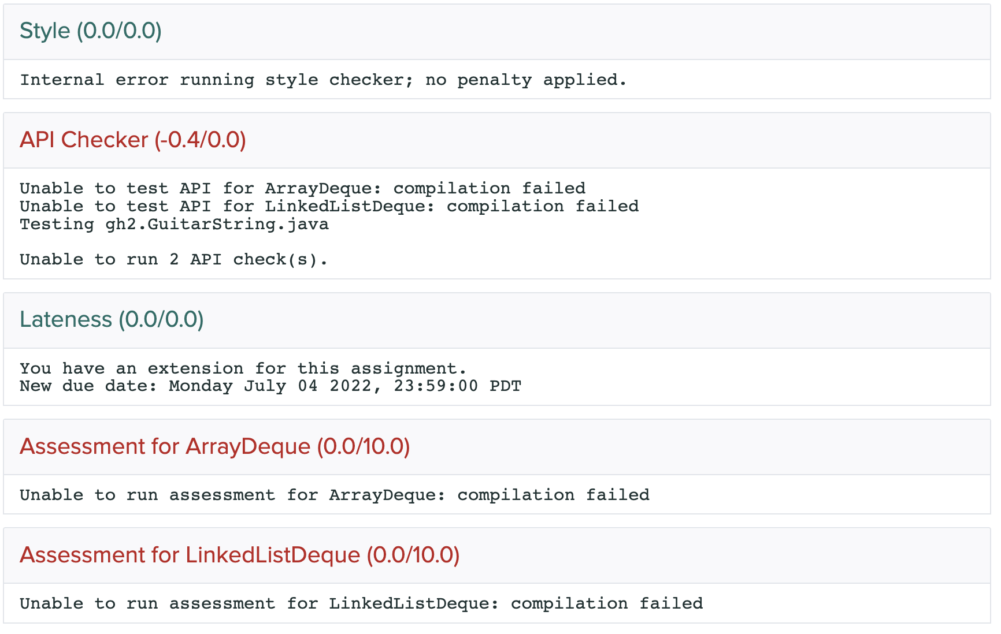Click the style checker internal error message
This screenshot has height=634, width=1001.
323,80
